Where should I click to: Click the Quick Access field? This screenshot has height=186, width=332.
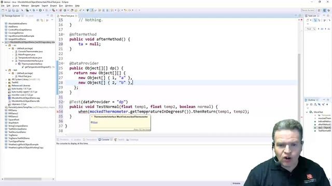tap(308, 10)
